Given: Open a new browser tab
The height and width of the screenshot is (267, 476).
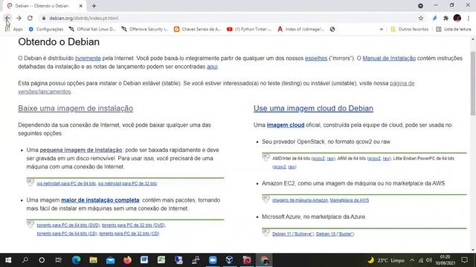Looking at the screenshot, I should coord(94,6).
